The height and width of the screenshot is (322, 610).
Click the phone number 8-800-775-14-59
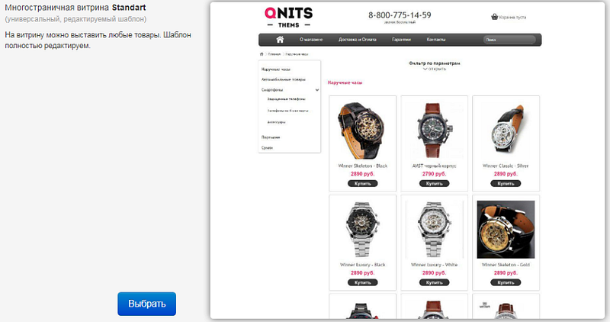click(x=400, y=15)
